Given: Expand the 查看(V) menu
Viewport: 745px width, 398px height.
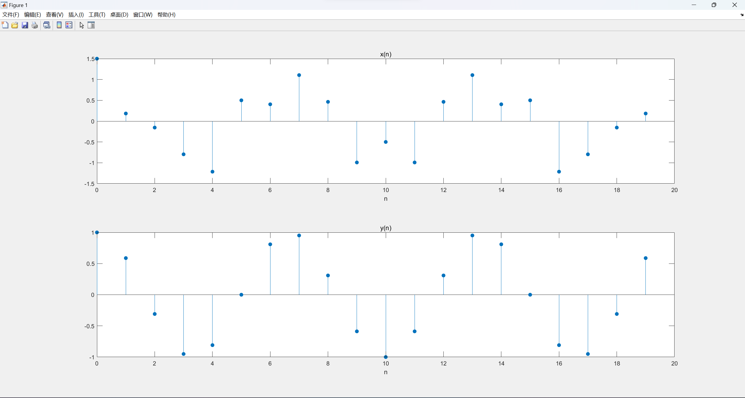Looking at the screenshot, I should point(54,15).
